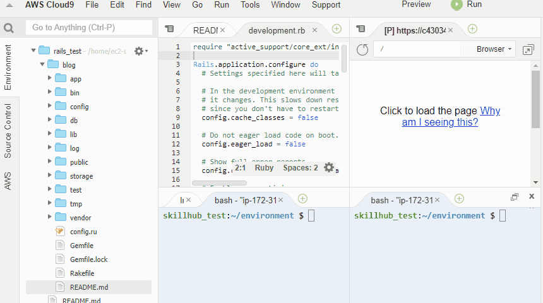
Task: Expand the config folder
Action: click(49, 106)
